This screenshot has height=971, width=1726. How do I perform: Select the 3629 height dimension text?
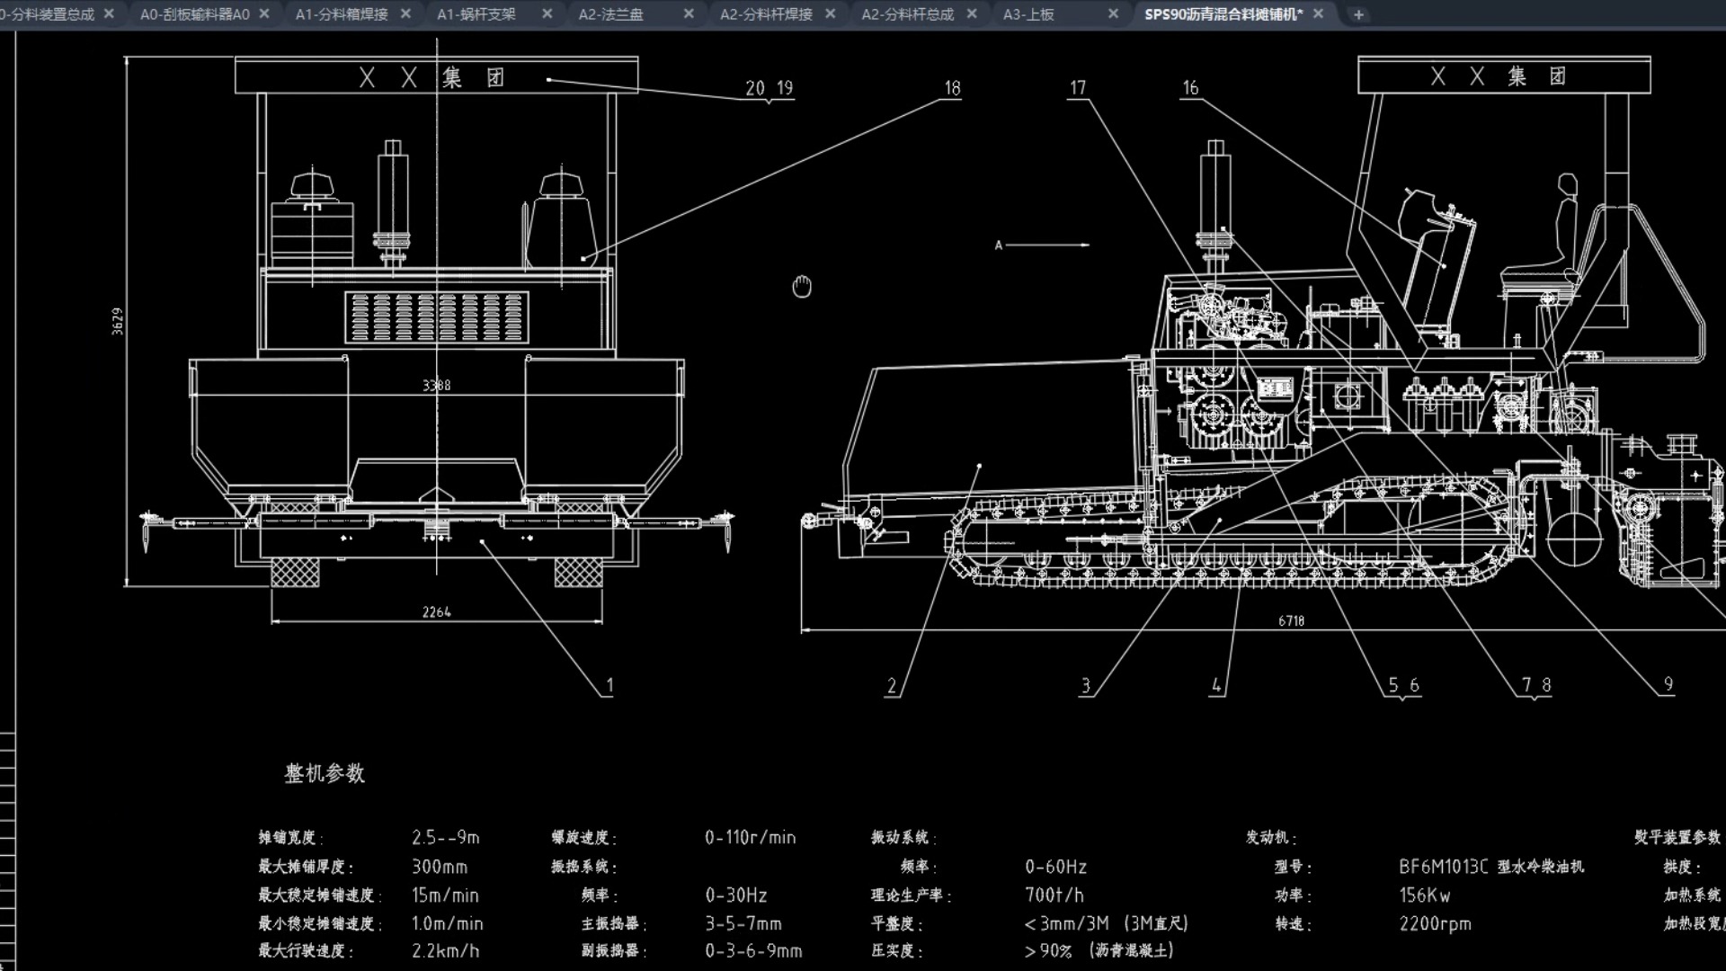tap(117, 321)
